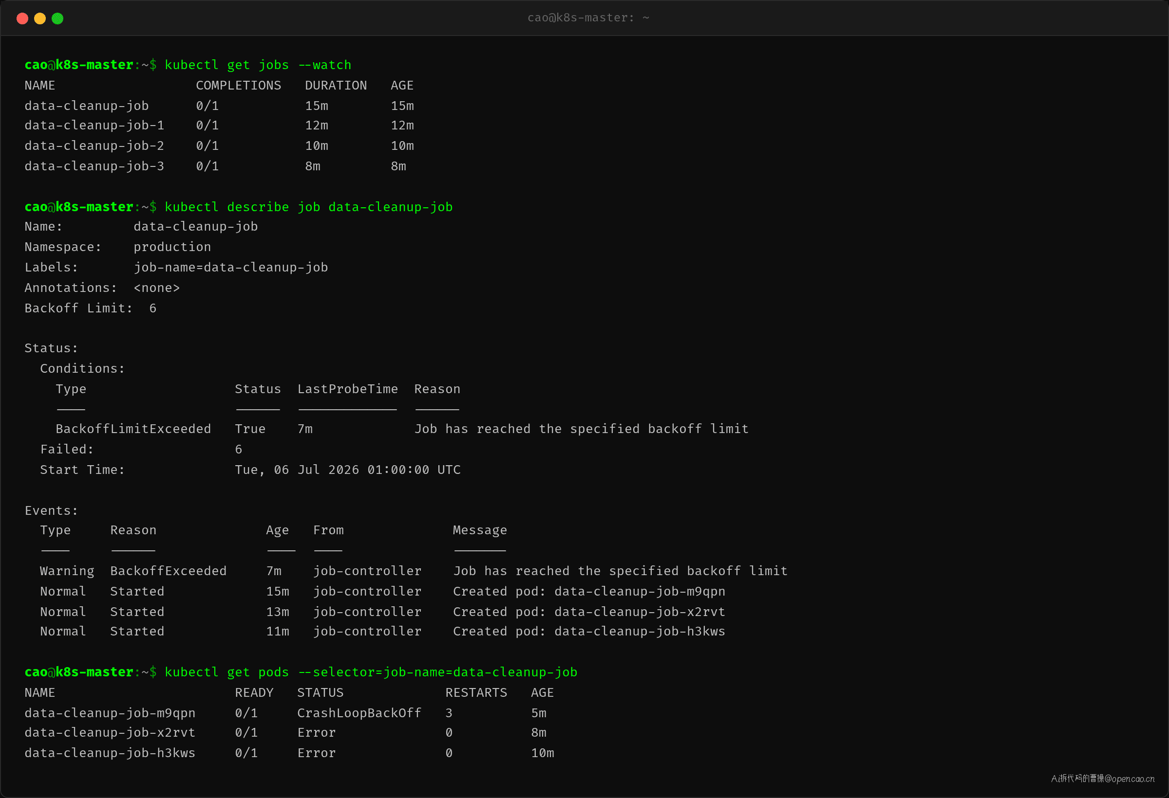Image resolution: width=1169 pixels, height=798 pixels.
Task: Click the condition status 'True'
Action: click(250, 429)
